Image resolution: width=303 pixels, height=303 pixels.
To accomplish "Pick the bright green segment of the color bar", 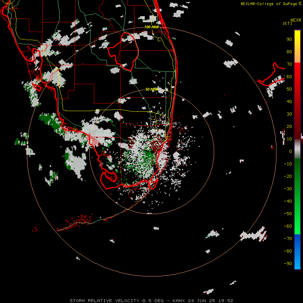I will 297,216.
